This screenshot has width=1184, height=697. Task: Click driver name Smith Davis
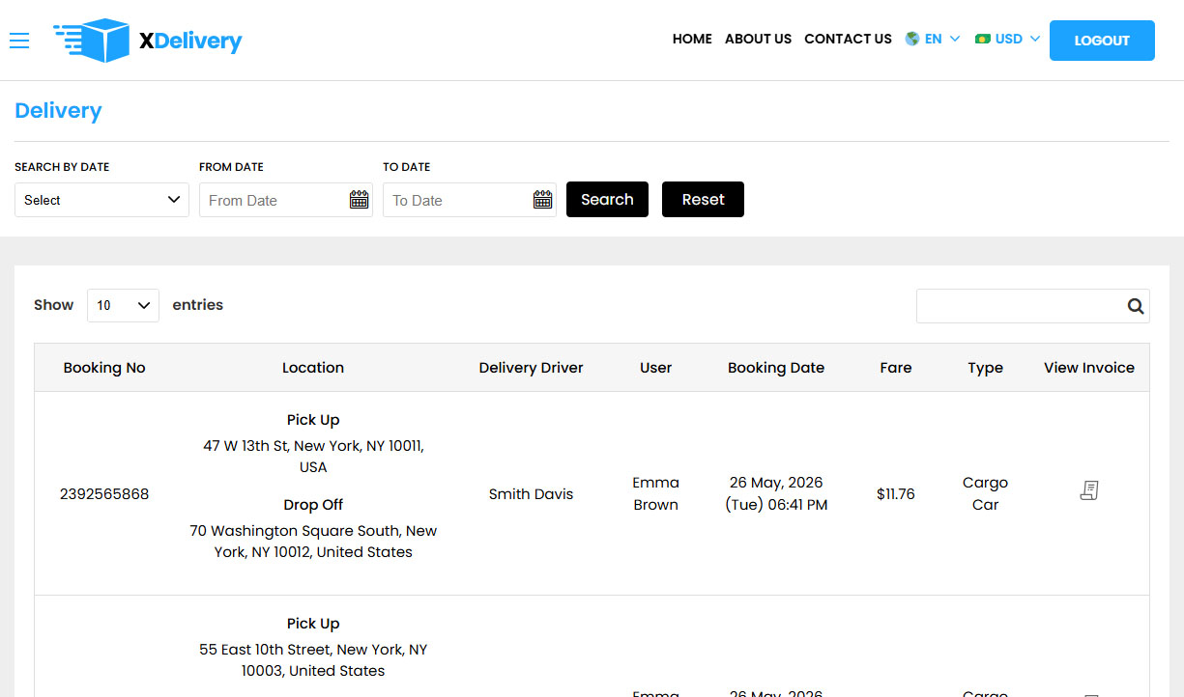pos(531,494)
